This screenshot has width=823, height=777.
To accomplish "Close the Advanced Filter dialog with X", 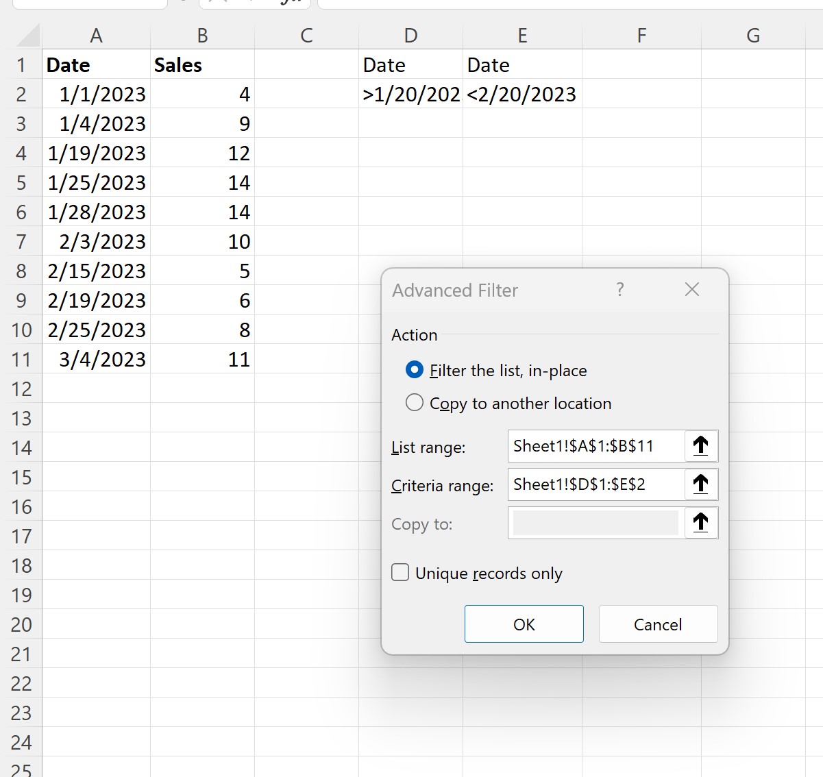I will click(691, 290).
